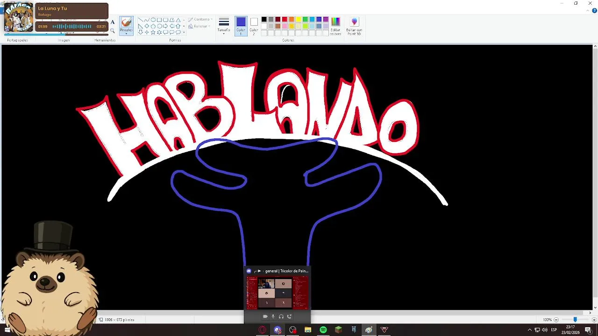The width and height of the screenshot is (598, 336).
Task: Deafen with headphones icon in Discord preview
Action: tap(281, 316)
